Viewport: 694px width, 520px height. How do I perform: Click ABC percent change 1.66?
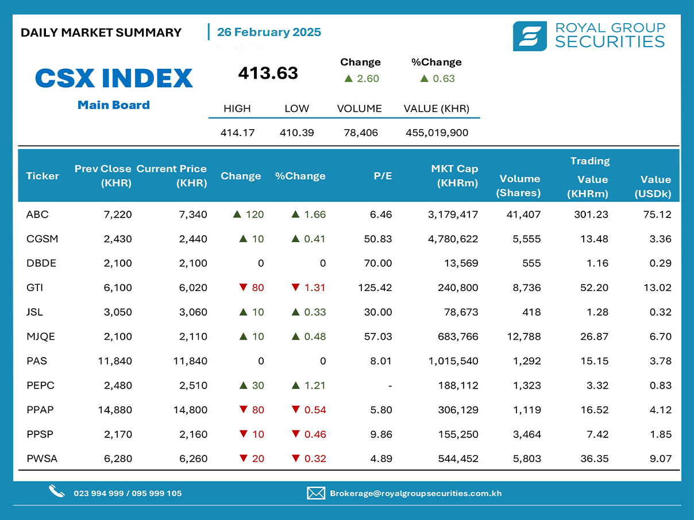click(315, 215)
